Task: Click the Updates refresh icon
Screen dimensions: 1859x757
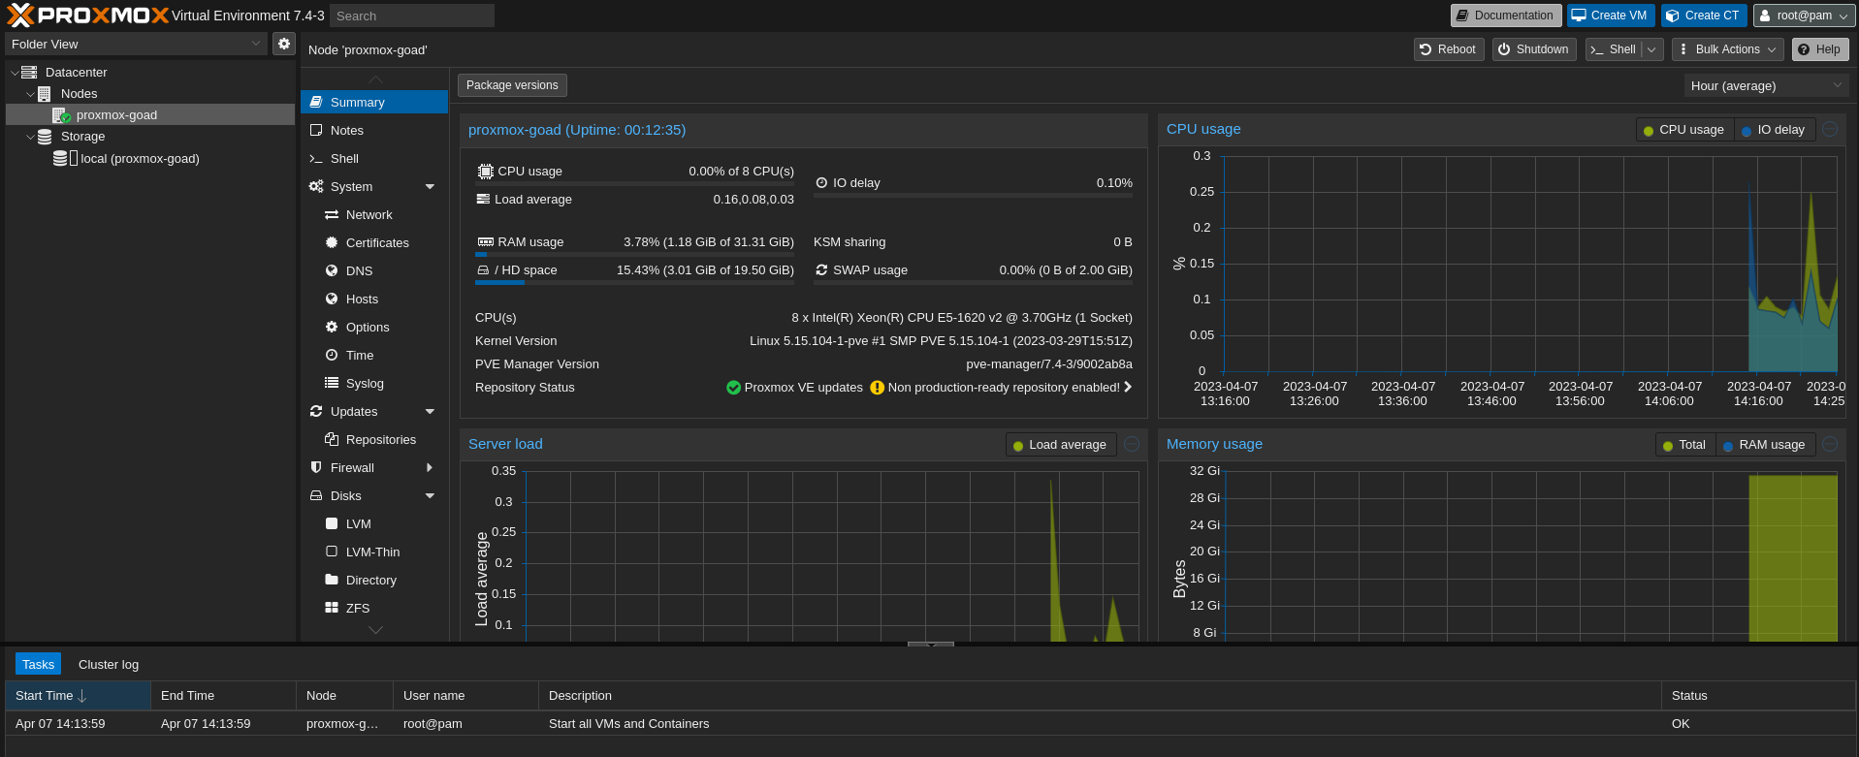Action: point(316,411)
